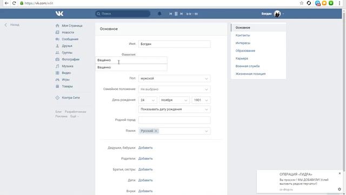
Task: Open Друзья icon in sidebar
Action: click(57, 45)
